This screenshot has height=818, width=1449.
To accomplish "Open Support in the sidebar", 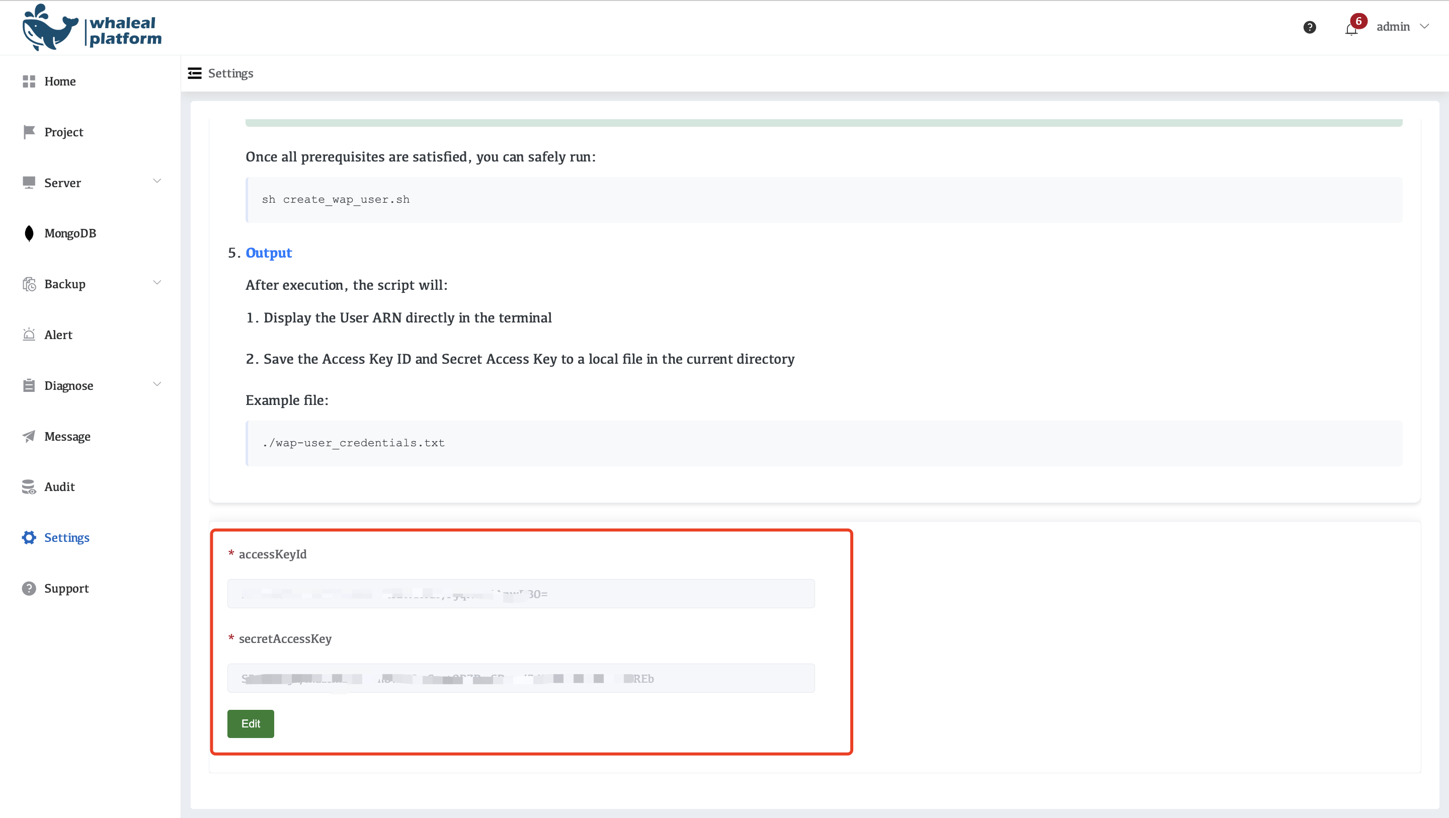I will pos(66,588).
